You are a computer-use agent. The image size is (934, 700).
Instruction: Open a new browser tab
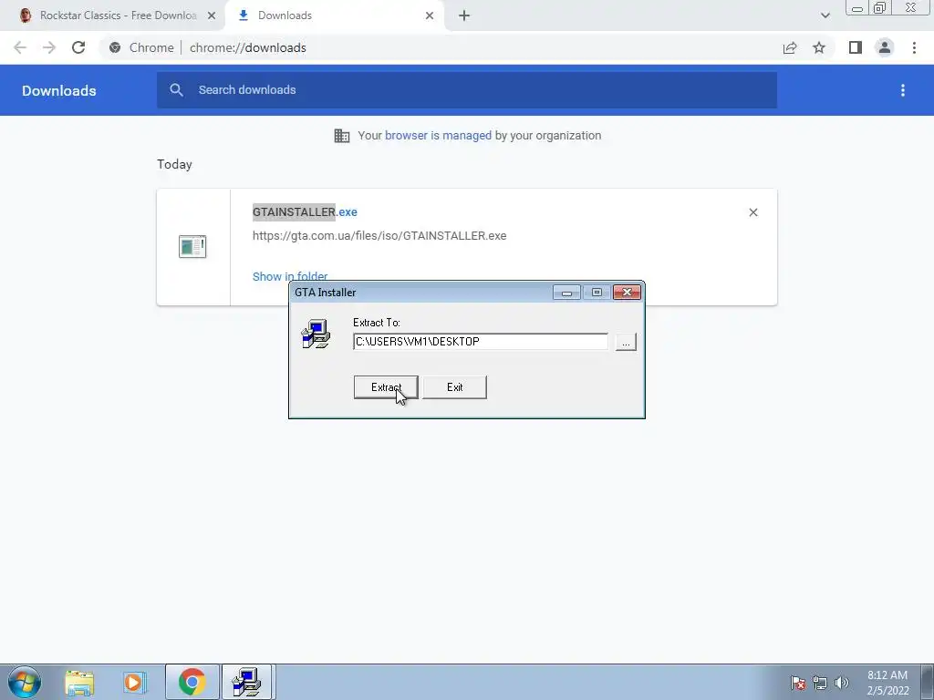[x=464, y=15]
